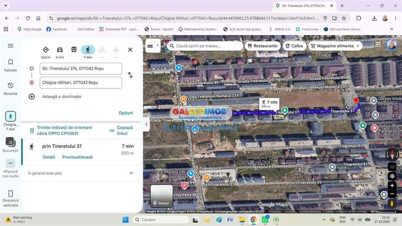This screenshot has width=402, height=226.
Task: Open Hărți Google bookmark
Action: [29, 29]
